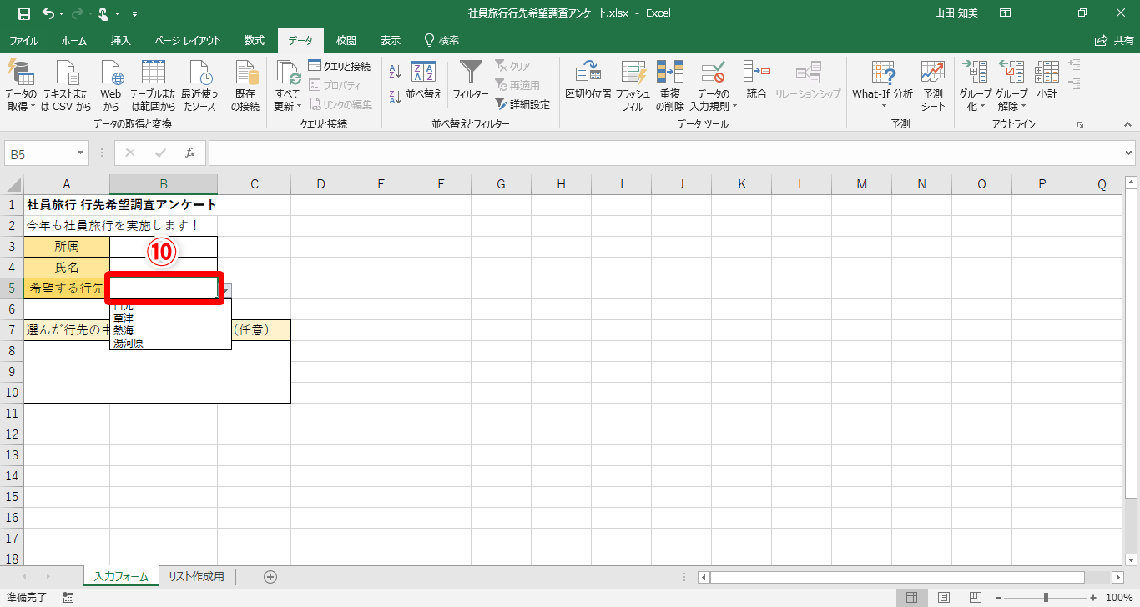Open Customize Quick Access Toolbar menu
This screenshot has height=607, width=1140.
point(135,14)
